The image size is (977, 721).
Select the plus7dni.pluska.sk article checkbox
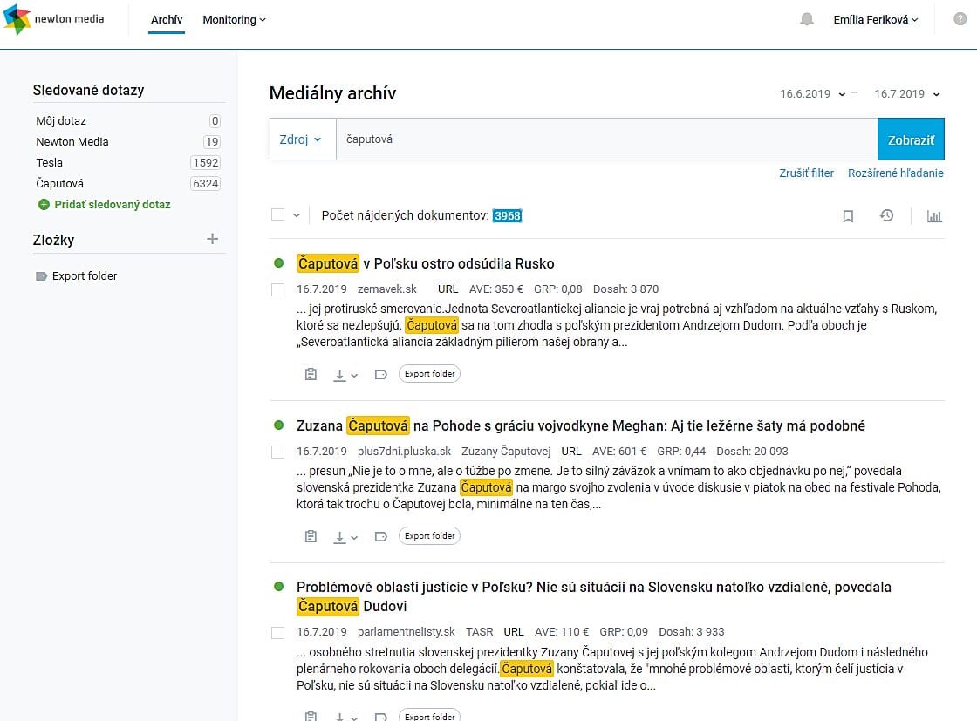click(x=278, y=452)
